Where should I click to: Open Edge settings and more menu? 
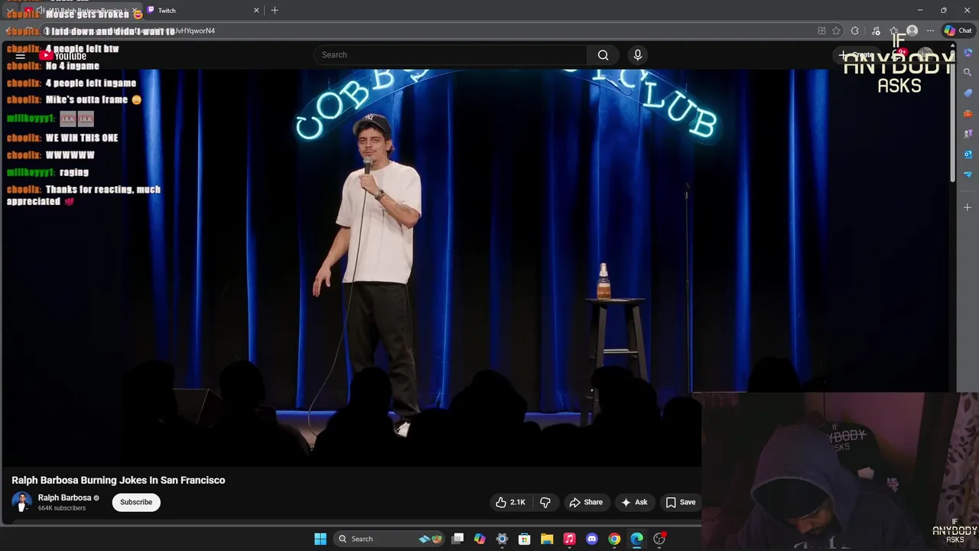930,31
